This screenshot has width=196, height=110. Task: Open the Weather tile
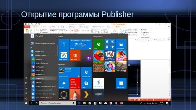coord(64,83)
